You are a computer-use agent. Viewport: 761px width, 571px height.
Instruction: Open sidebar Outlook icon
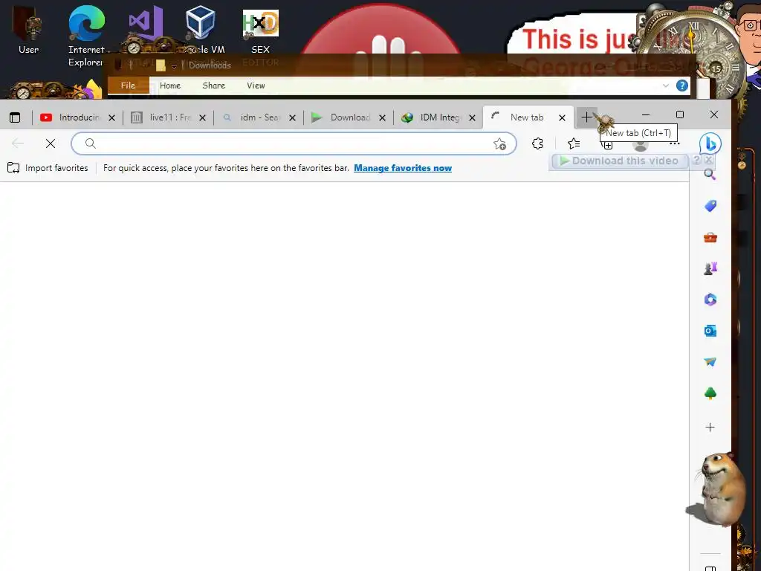[710, 331]
